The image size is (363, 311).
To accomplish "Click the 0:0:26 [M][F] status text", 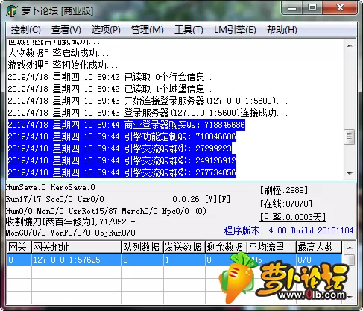I will (201, 199).
